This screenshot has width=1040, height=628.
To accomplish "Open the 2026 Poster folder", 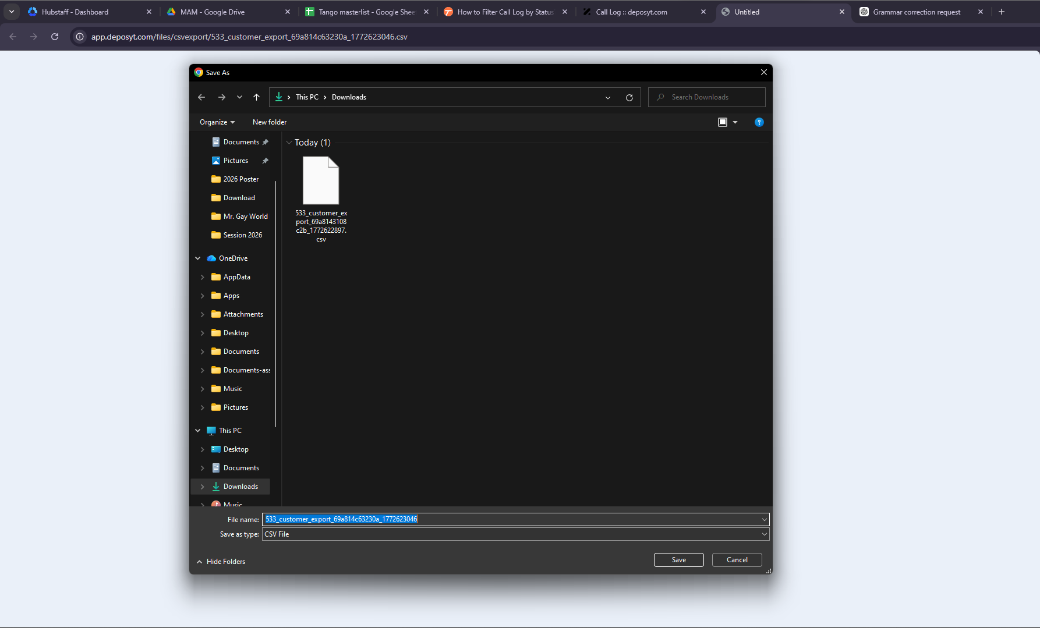I will (240, 179).
